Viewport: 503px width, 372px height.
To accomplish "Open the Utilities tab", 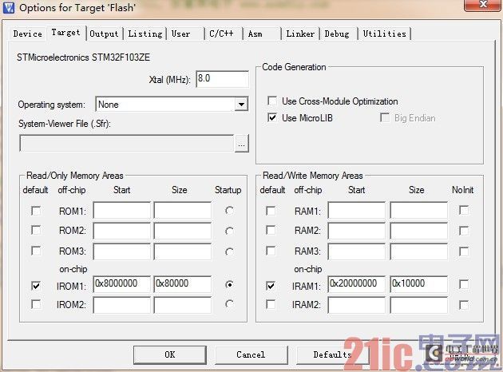I will tap(384, 34).
